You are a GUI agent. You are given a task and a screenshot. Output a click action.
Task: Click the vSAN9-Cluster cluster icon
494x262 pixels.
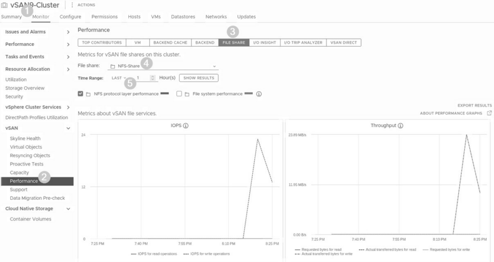(x=4, y=5)
